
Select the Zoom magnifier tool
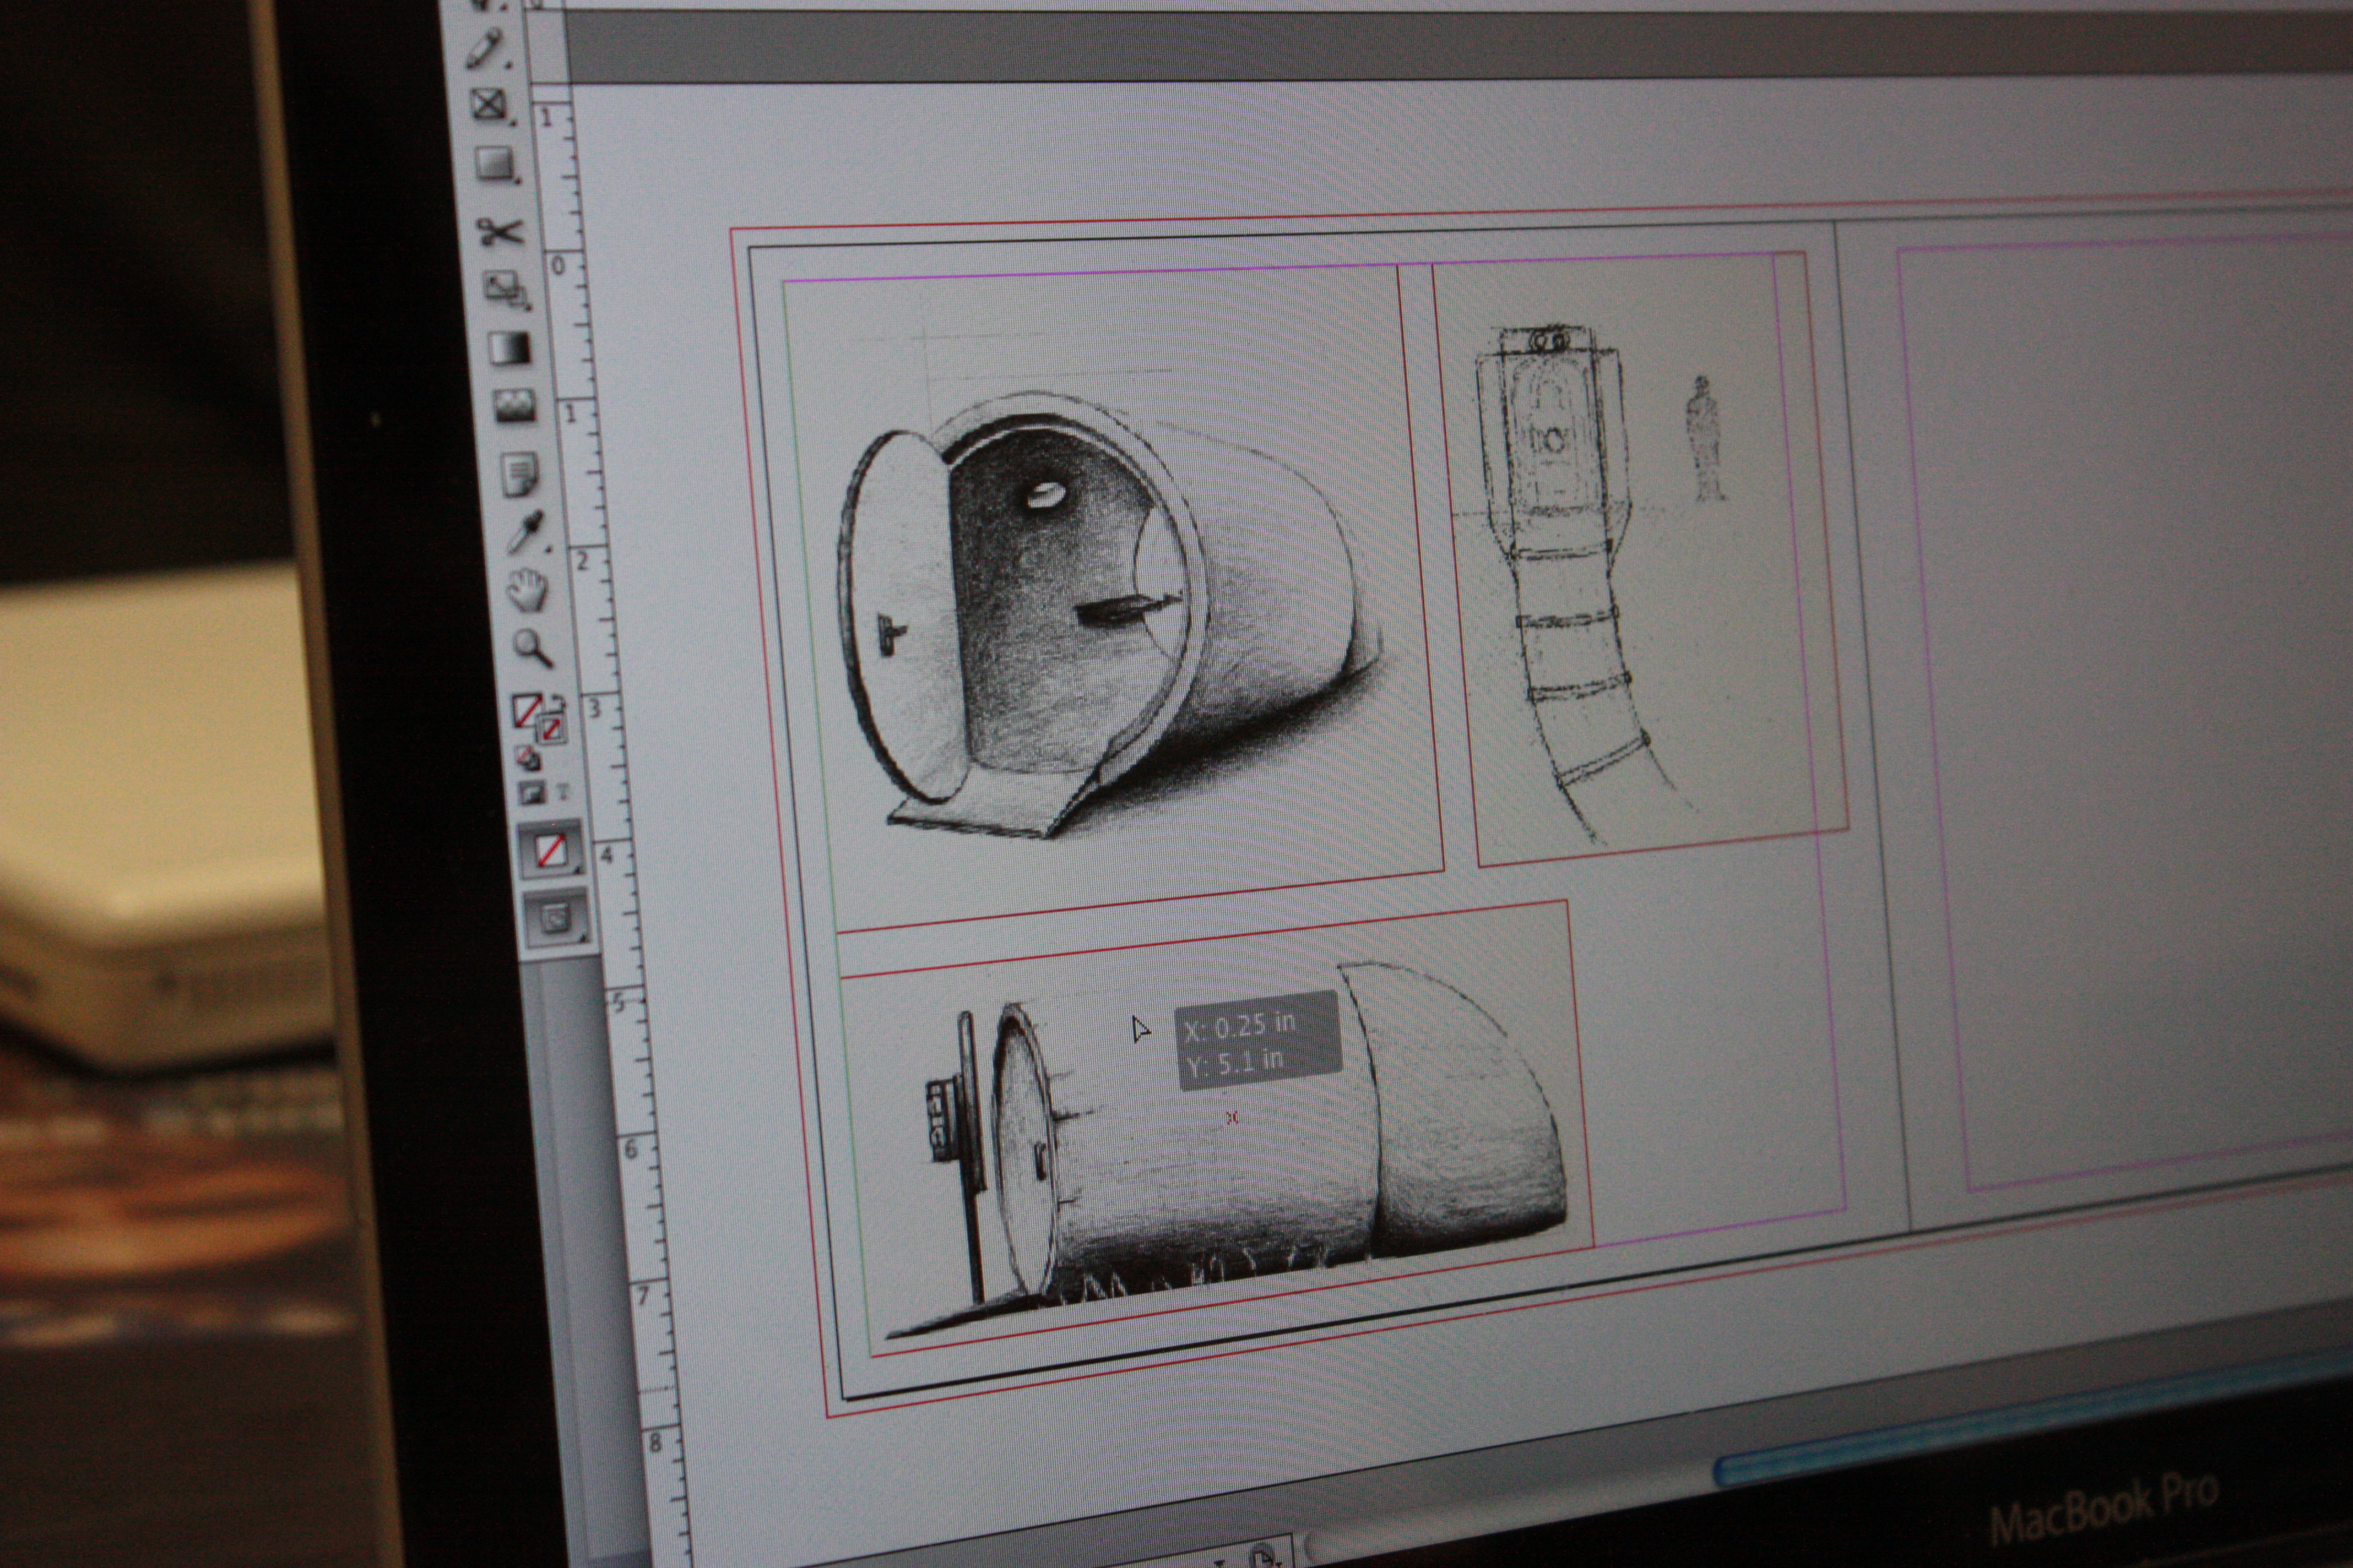(533, 648)
